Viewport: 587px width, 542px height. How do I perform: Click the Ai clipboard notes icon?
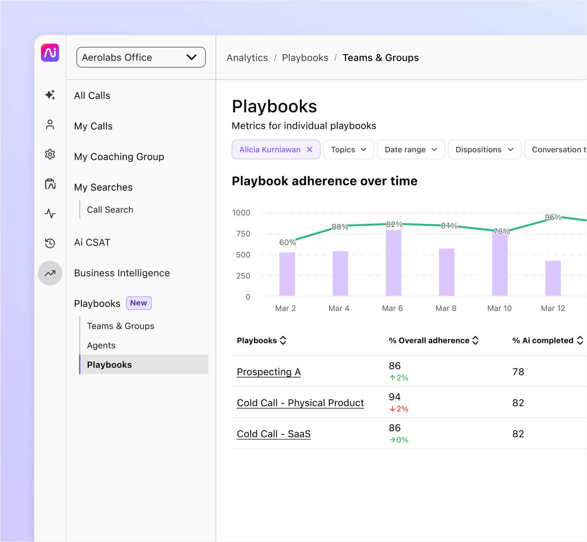[x=50, y=184]
